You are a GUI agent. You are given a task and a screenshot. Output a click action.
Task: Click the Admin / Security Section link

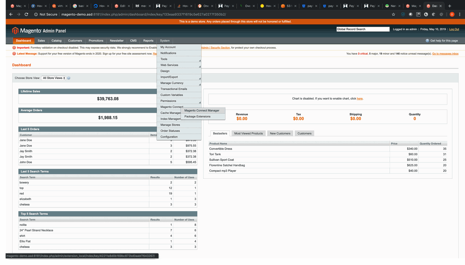216,48
